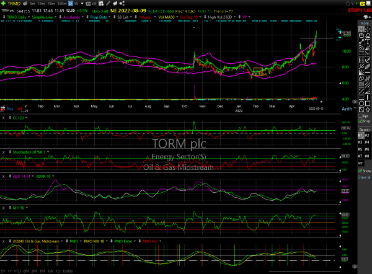Open the High Vol 250D dropdown

click(x=234, y=17)
